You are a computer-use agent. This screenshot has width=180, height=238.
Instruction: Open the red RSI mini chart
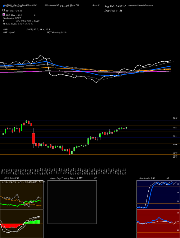point(158,224)
